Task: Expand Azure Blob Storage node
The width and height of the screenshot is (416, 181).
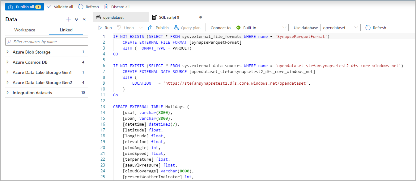Action: pos(8,52)
